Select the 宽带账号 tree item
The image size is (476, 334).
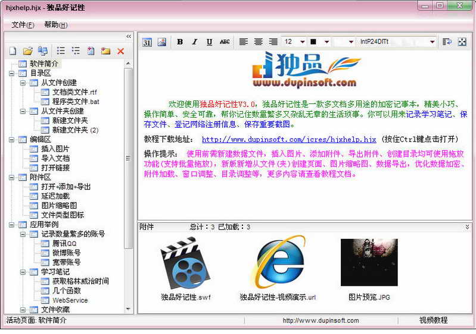66,262
